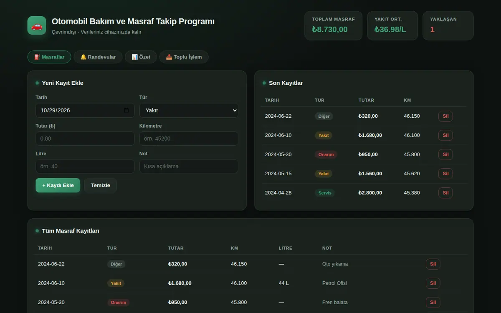Image resolution: width=501 pixels, height=313 pixels.
Task: Click the 45.380 km value in Son Kayıtlar
Action: [x=412, y=193]
